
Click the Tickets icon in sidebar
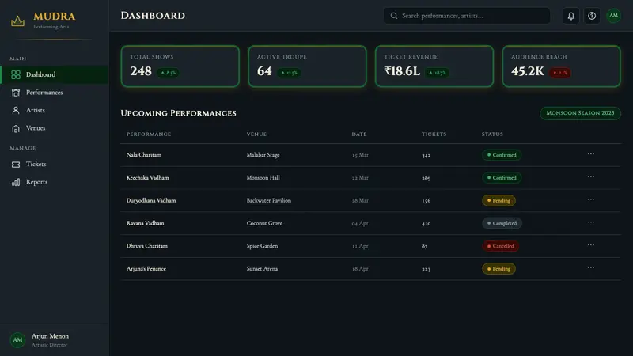tap(16, 165)
